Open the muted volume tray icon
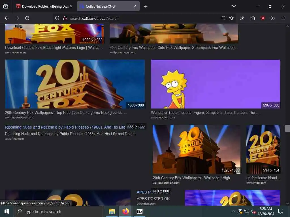 pyautogui.click(x=253, y=211)
